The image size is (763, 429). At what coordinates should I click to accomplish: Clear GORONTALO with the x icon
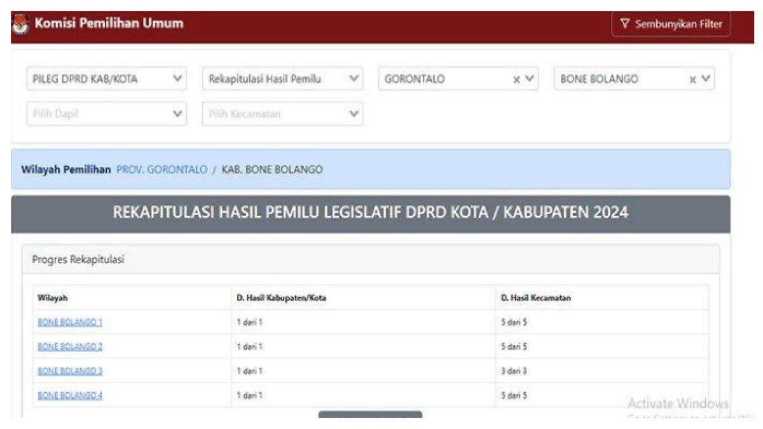(518, 79)
